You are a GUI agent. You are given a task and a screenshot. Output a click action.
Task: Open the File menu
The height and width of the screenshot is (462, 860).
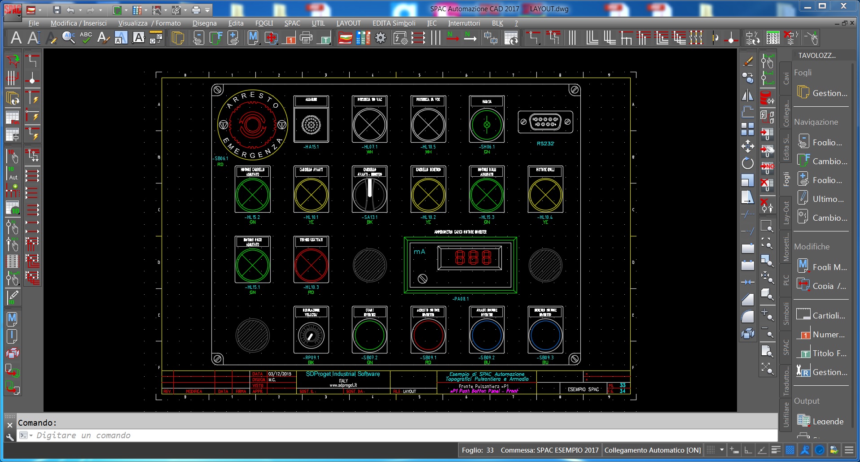click(x=34, y=23)
